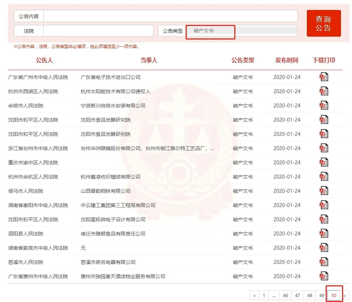This screenshot has height=302, width=352.
Task: Navigate to page 48 of results
Action: tap(310, 296)
